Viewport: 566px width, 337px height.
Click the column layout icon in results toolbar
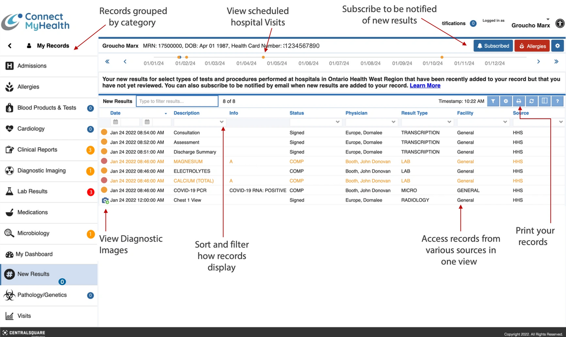(544, 101)
